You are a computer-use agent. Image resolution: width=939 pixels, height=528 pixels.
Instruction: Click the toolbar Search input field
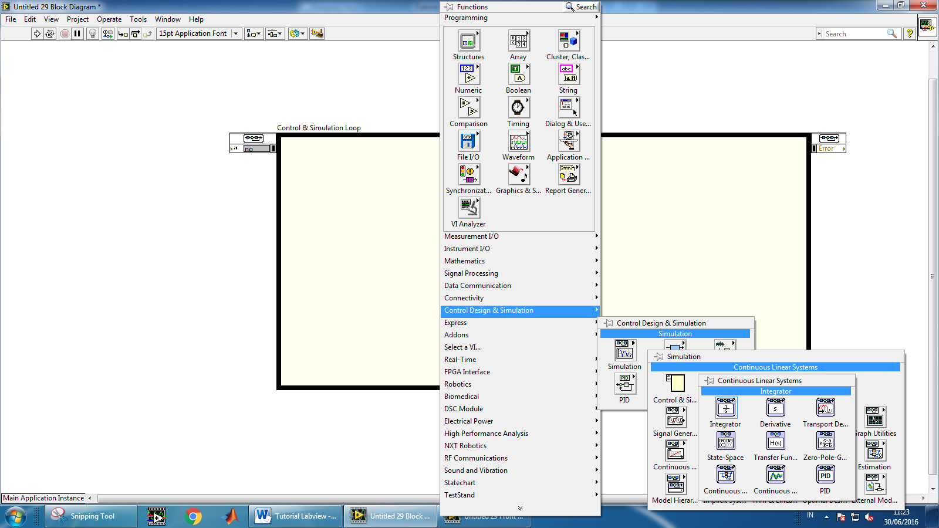click(x=856, y=34)
